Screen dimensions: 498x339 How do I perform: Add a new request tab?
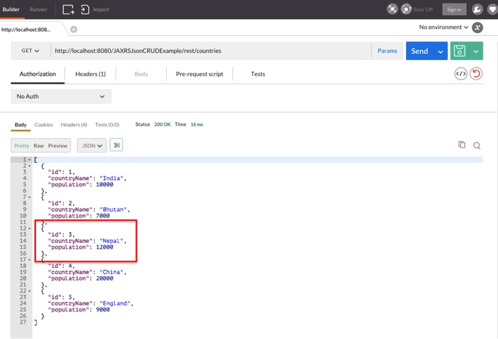pos(74,30)
